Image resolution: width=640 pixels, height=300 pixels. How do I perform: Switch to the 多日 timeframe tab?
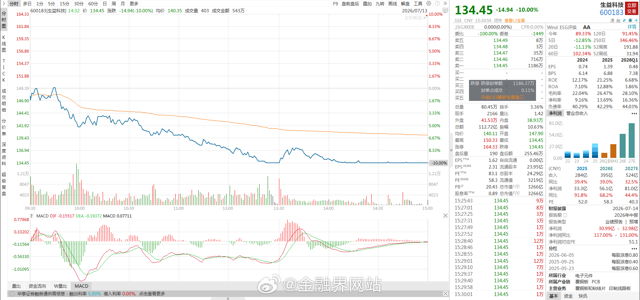27,4
